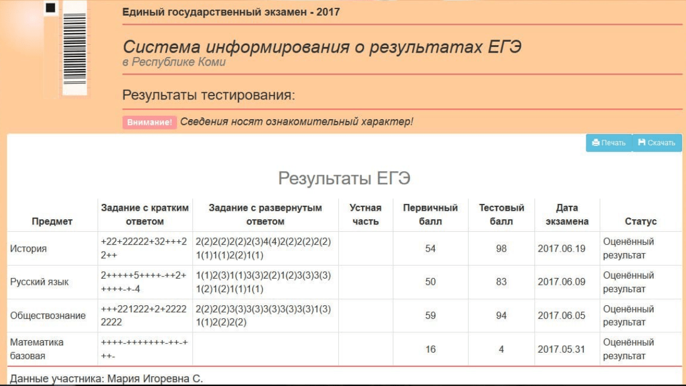The image size is (686, 386).
Task: Click test score 94 for Обществознание
Action: point(501,315)
